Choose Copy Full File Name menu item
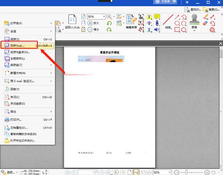 pos(28,134)
